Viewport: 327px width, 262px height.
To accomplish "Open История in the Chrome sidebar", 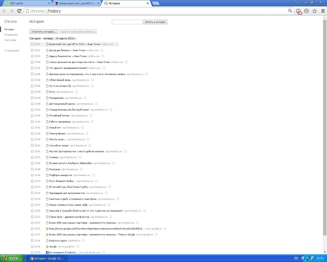I will pyautogui.click(x=9, y=29).
